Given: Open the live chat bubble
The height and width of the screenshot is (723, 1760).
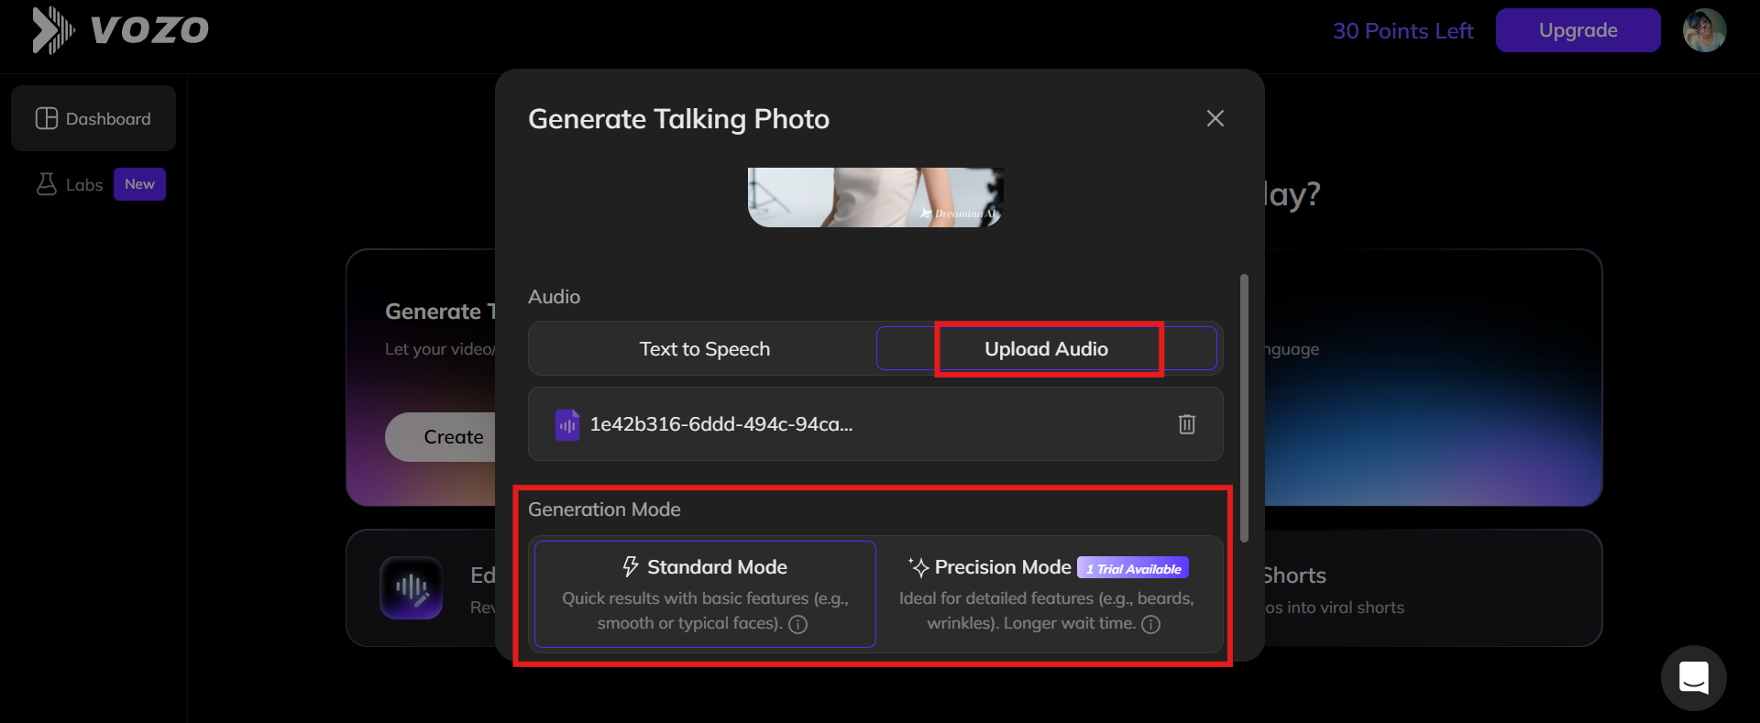Looking at the screenshot, I should pos(1693,678).
